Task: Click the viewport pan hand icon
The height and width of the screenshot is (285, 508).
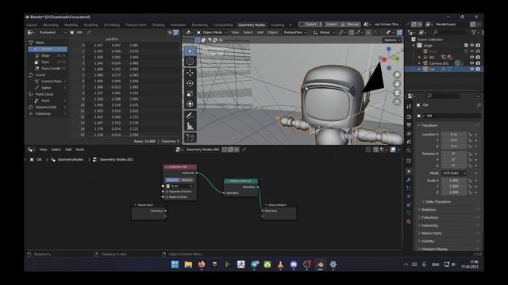Action: (x=397, y=84)
